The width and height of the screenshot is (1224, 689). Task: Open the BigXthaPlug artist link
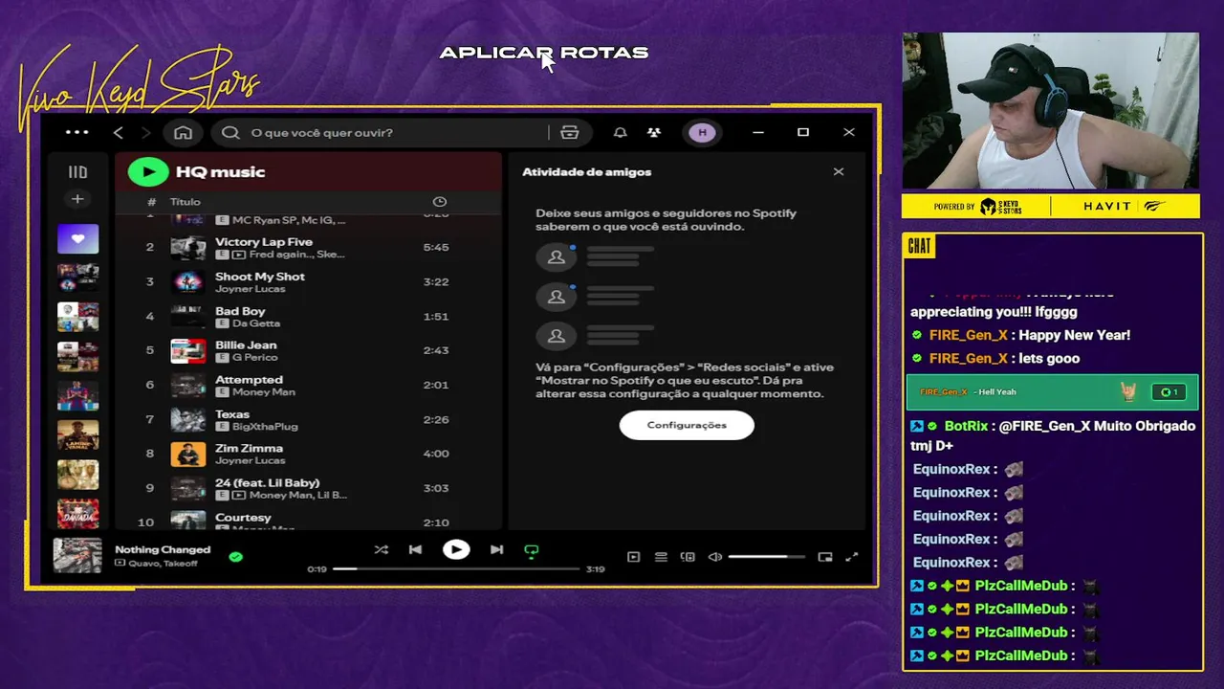pos(266,427)
